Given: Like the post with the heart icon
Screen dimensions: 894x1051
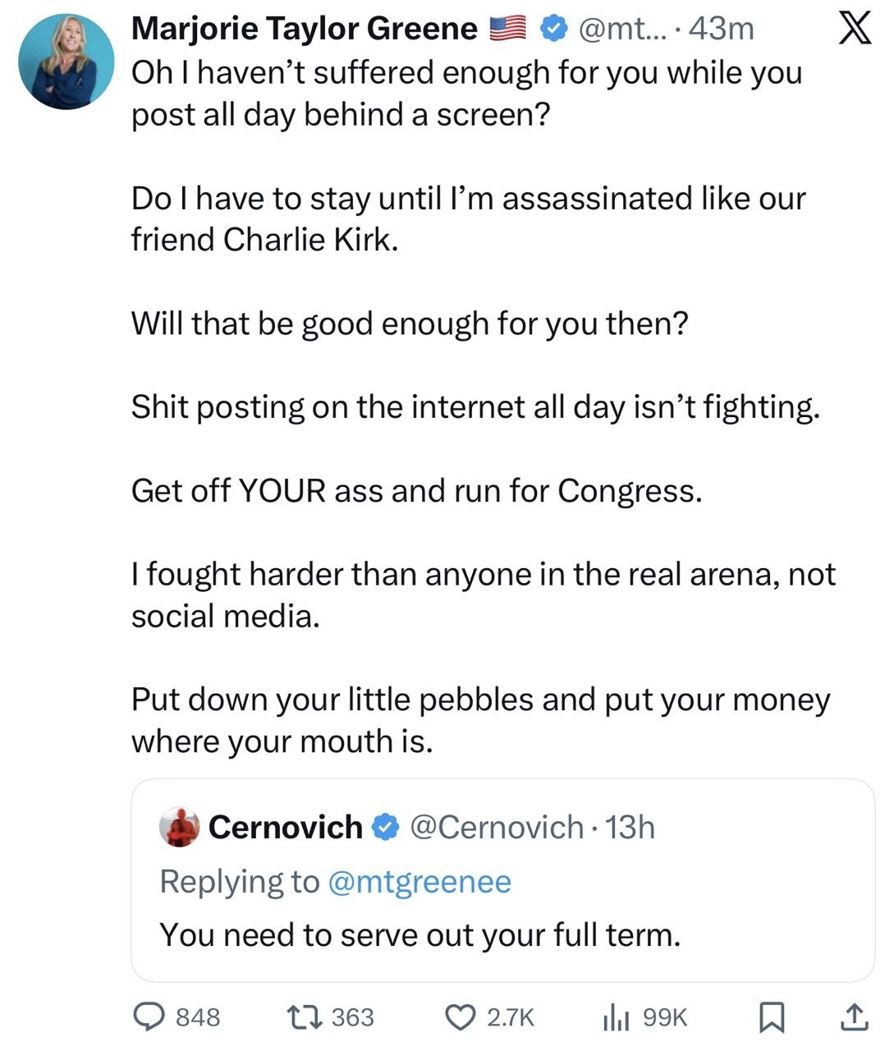Looking at the screenshot, I should [459, 1017].
